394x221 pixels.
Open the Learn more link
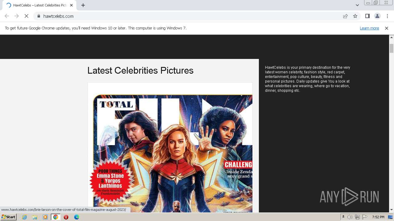(x=369, y=28)
